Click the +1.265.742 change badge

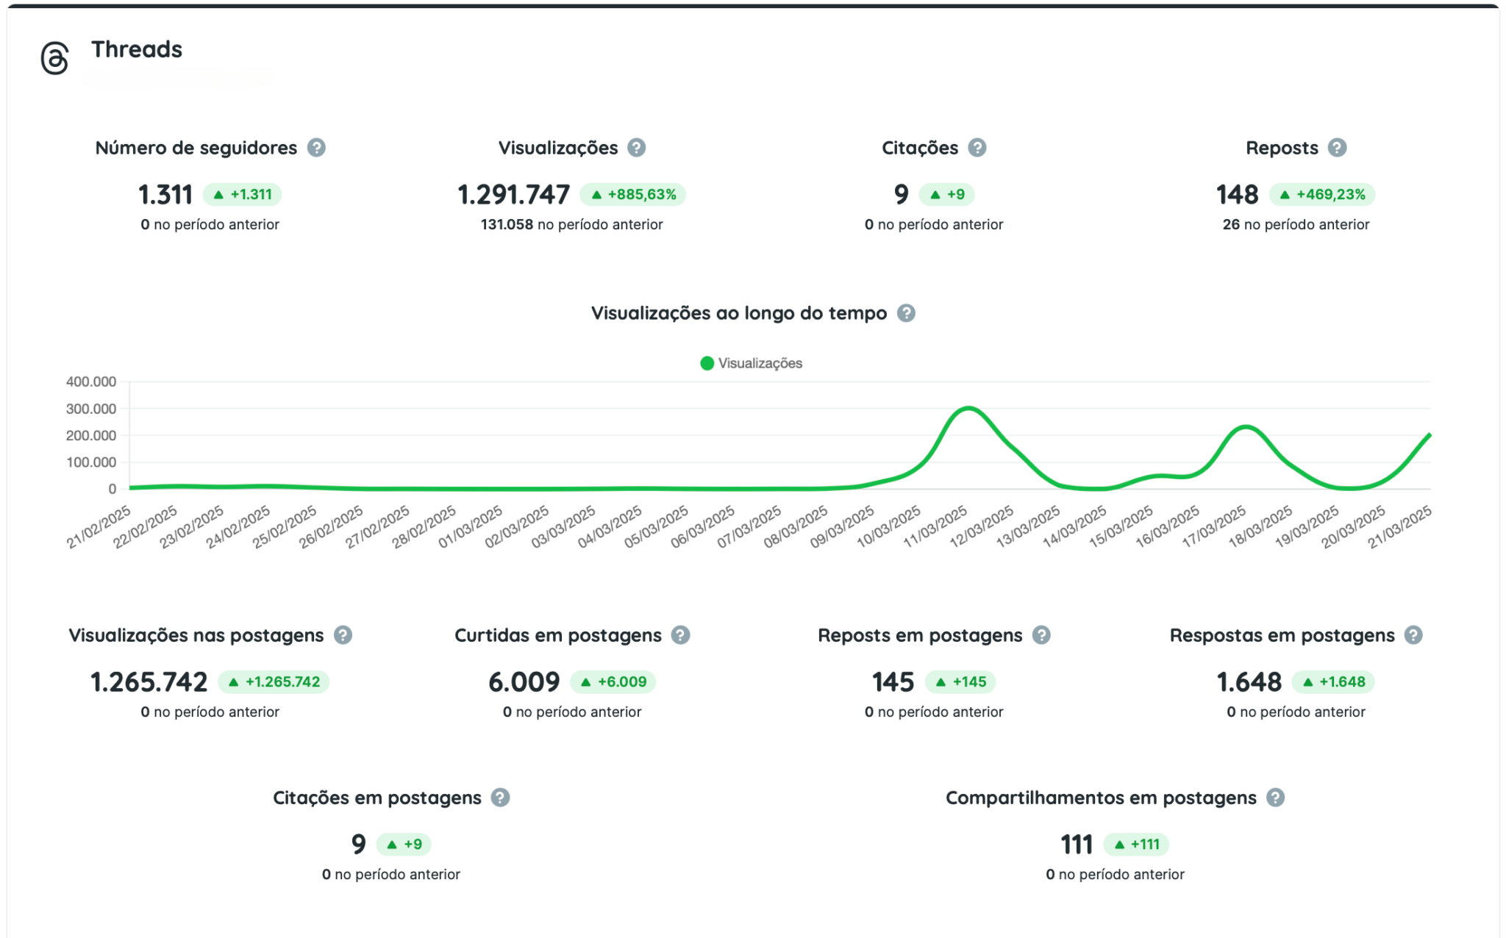[x=274, y=682]
